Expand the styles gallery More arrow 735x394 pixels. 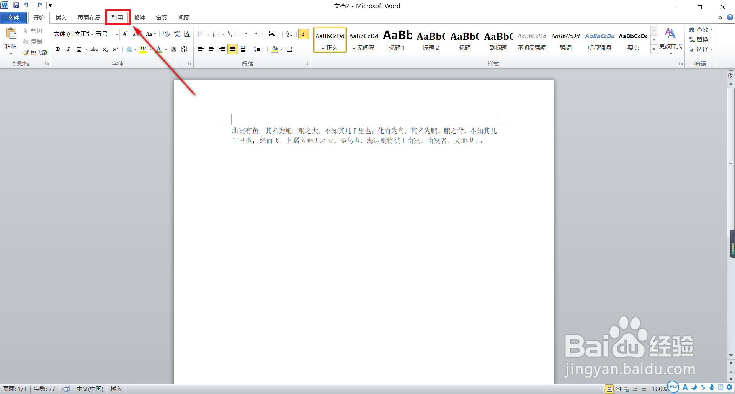coord(654,50)
